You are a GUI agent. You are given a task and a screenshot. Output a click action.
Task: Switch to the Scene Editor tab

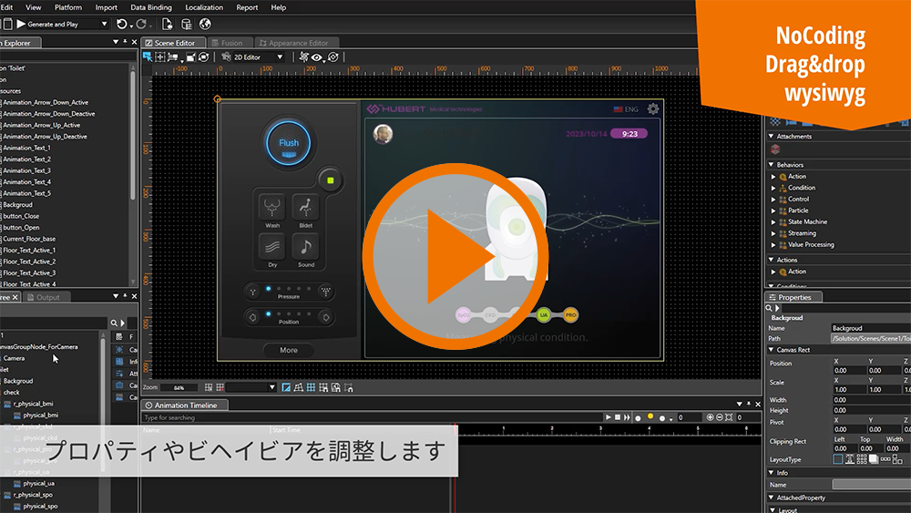point(173,43)
